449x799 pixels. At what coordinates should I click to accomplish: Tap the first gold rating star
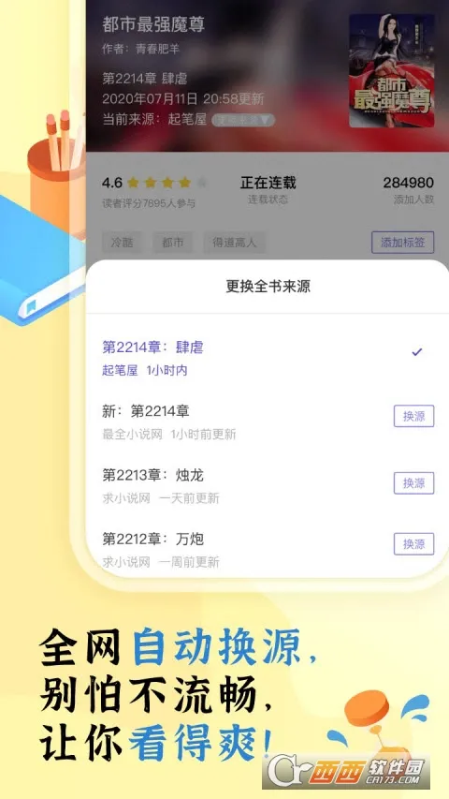pyautogui.click(x=134, y=183)
